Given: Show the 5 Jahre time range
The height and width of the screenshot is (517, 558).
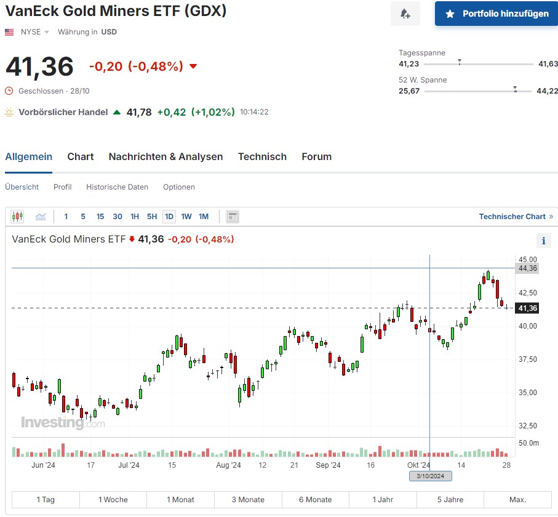Looking at the screenshot, I should pyautogui.click(x=450, y=500).
